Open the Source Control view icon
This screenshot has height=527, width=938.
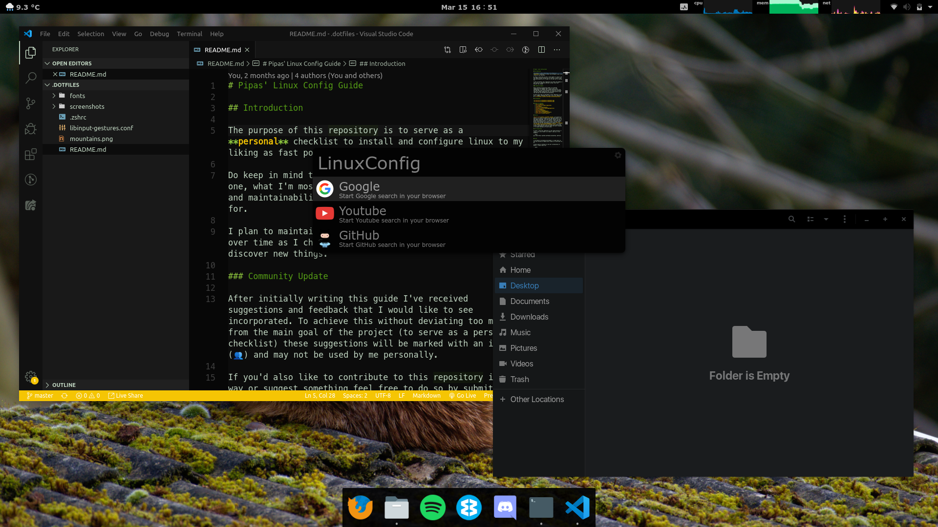pyautogui.click(x=31, y=103)
